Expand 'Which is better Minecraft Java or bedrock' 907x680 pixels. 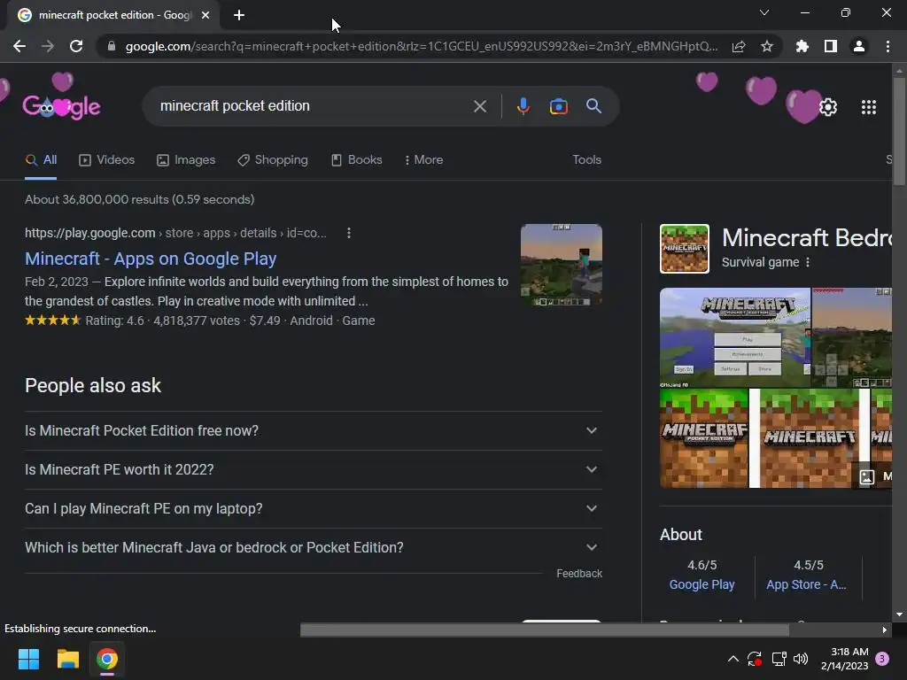click(313, 547)
